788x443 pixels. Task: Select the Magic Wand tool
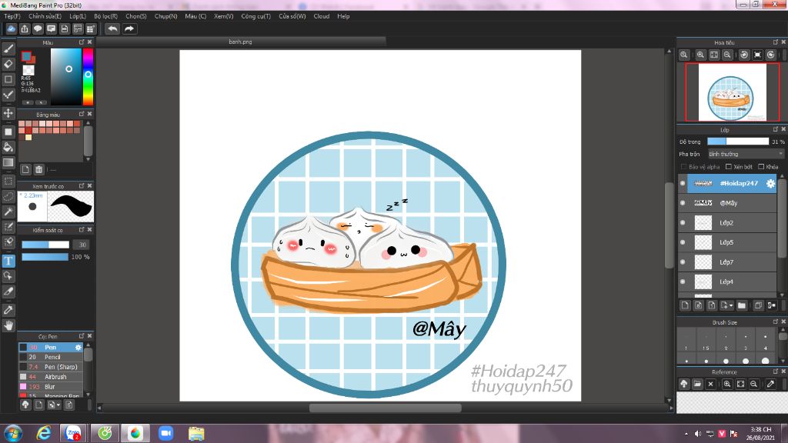click(x=8, y=212)
